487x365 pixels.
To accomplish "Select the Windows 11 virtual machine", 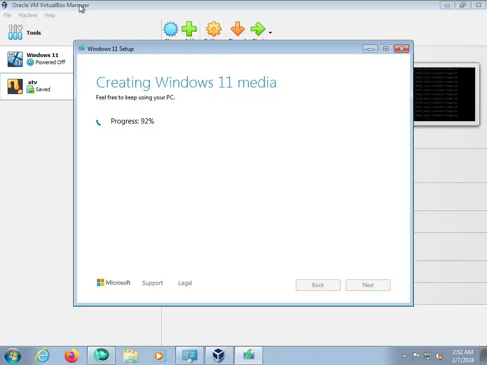I will coord(37,59).
